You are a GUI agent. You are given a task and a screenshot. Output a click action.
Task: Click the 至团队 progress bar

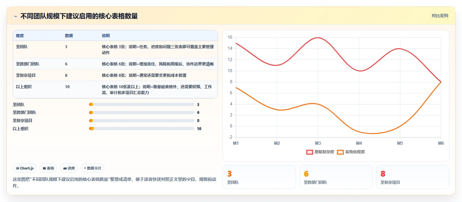coord(142,104)
